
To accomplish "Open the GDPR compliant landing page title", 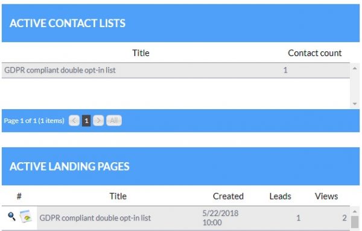I will (95, 218).
